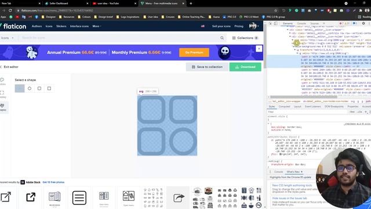Open the Pricing link
The image size is (371, 209).
click(239, 26)
